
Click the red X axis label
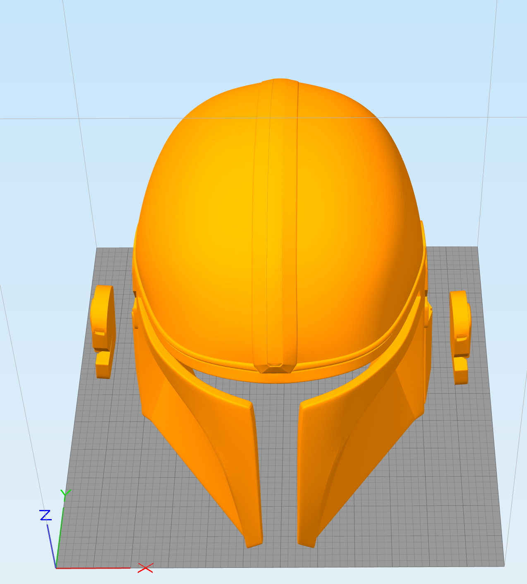(x=146, y=568)
